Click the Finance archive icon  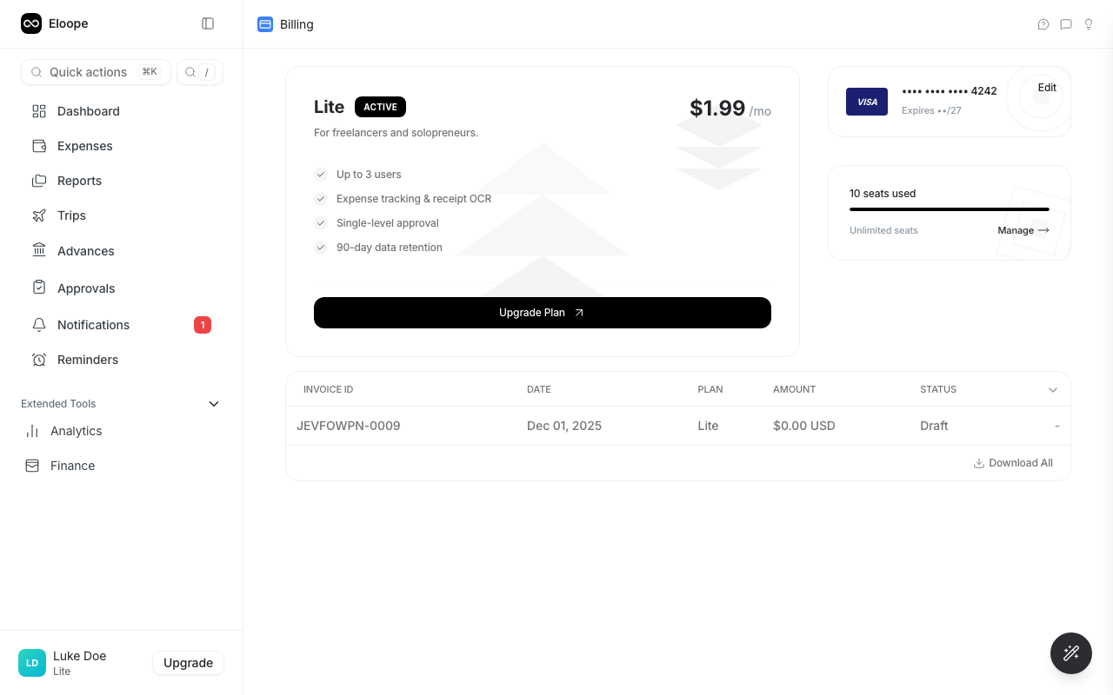click(32, 466)
